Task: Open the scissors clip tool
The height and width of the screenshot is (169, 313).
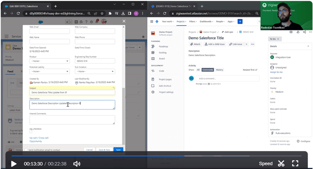Action: pos(281,164)
